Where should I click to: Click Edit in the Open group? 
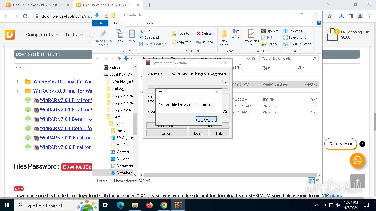click(267, 38)
